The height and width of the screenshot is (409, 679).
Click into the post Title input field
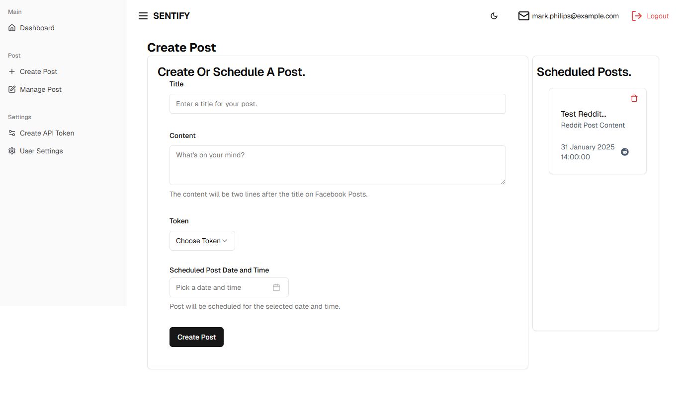[x=338, y=104]
